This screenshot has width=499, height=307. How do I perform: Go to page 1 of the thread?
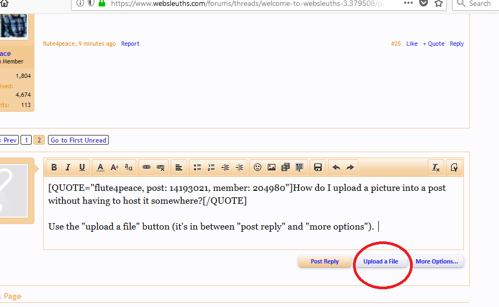click(26, 140)
